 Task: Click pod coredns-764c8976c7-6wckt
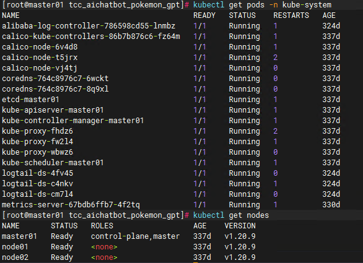[55, 79]
